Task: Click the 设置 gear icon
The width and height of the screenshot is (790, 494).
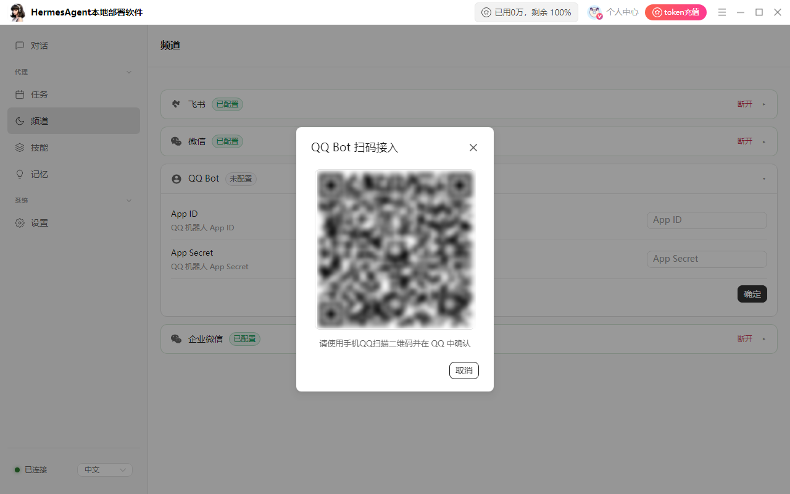Action: (x=20, y=223)
